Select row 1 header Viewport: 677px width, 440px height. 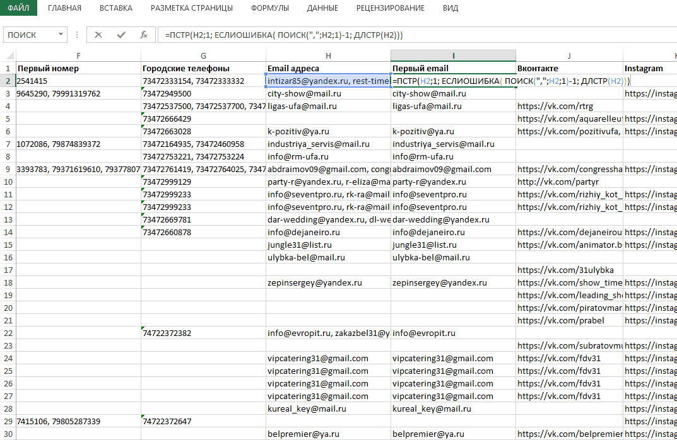click(8, 68)
